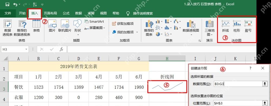Screen dimensions: 271x106
Task: Select column H header
Action: point(167,59)
